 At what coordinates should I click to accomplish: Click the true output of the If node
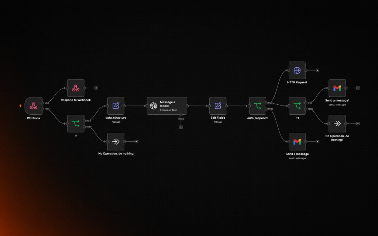[85, 121]
